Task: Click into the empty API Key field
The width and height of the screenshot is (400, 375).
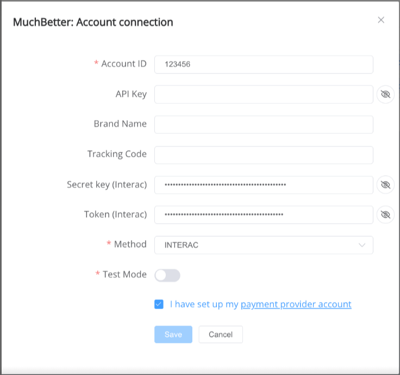Action: coord(264,94)
